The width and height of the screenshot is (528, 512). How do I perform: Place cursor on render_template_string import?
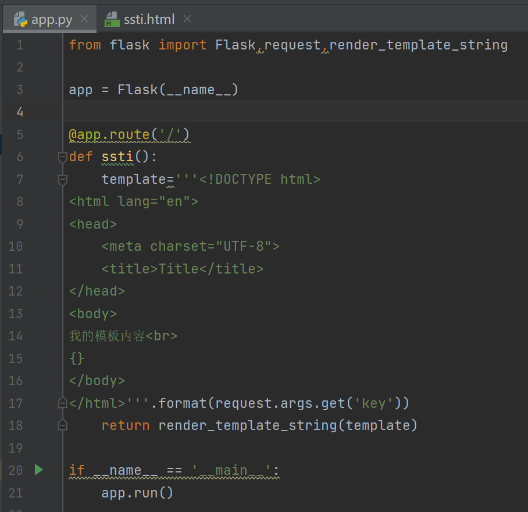[x=419, y=45]
